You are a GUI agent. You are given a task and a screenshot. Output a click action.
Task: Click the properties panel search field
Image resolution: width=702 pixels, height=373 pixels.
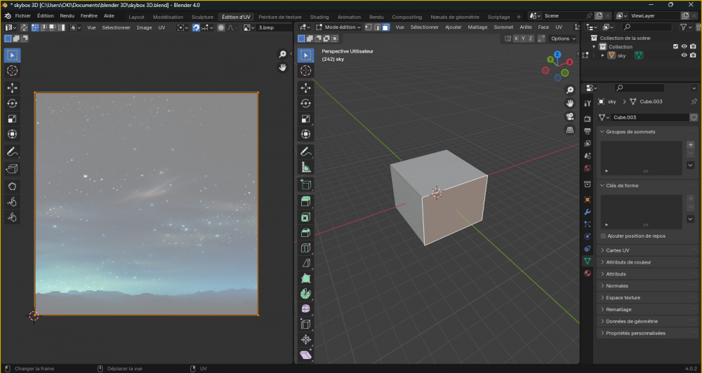(640, 88)
